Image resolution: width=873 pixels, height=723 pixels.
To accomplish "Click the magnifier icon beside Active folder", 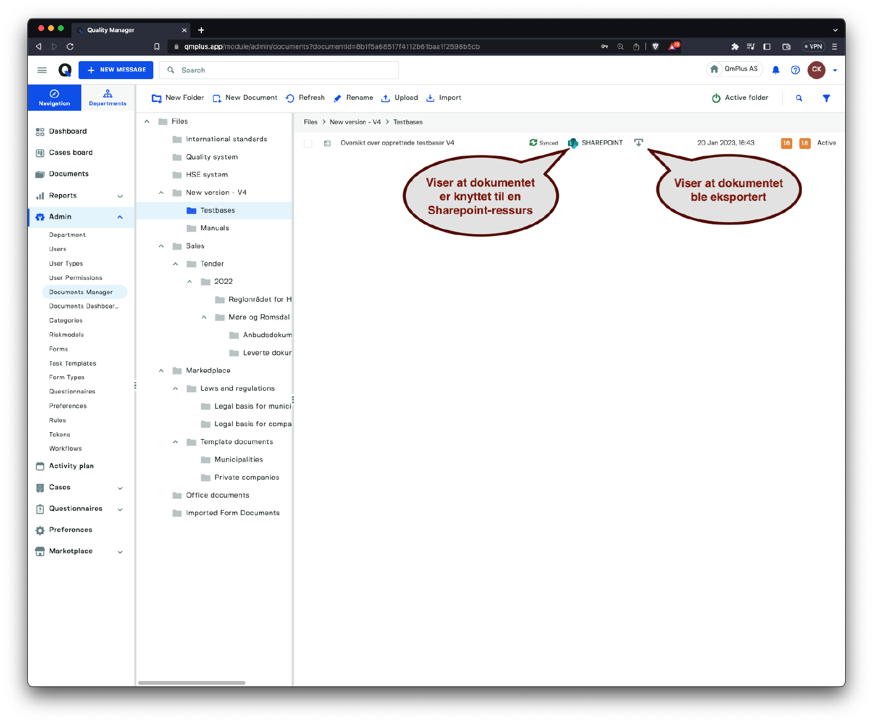I will [x=799, y=98].
